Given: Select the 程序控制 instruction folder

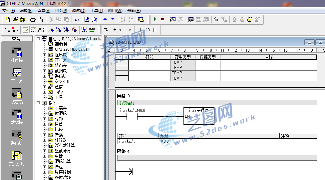Looking at the screenshot, I should click(x=63, y=172).
